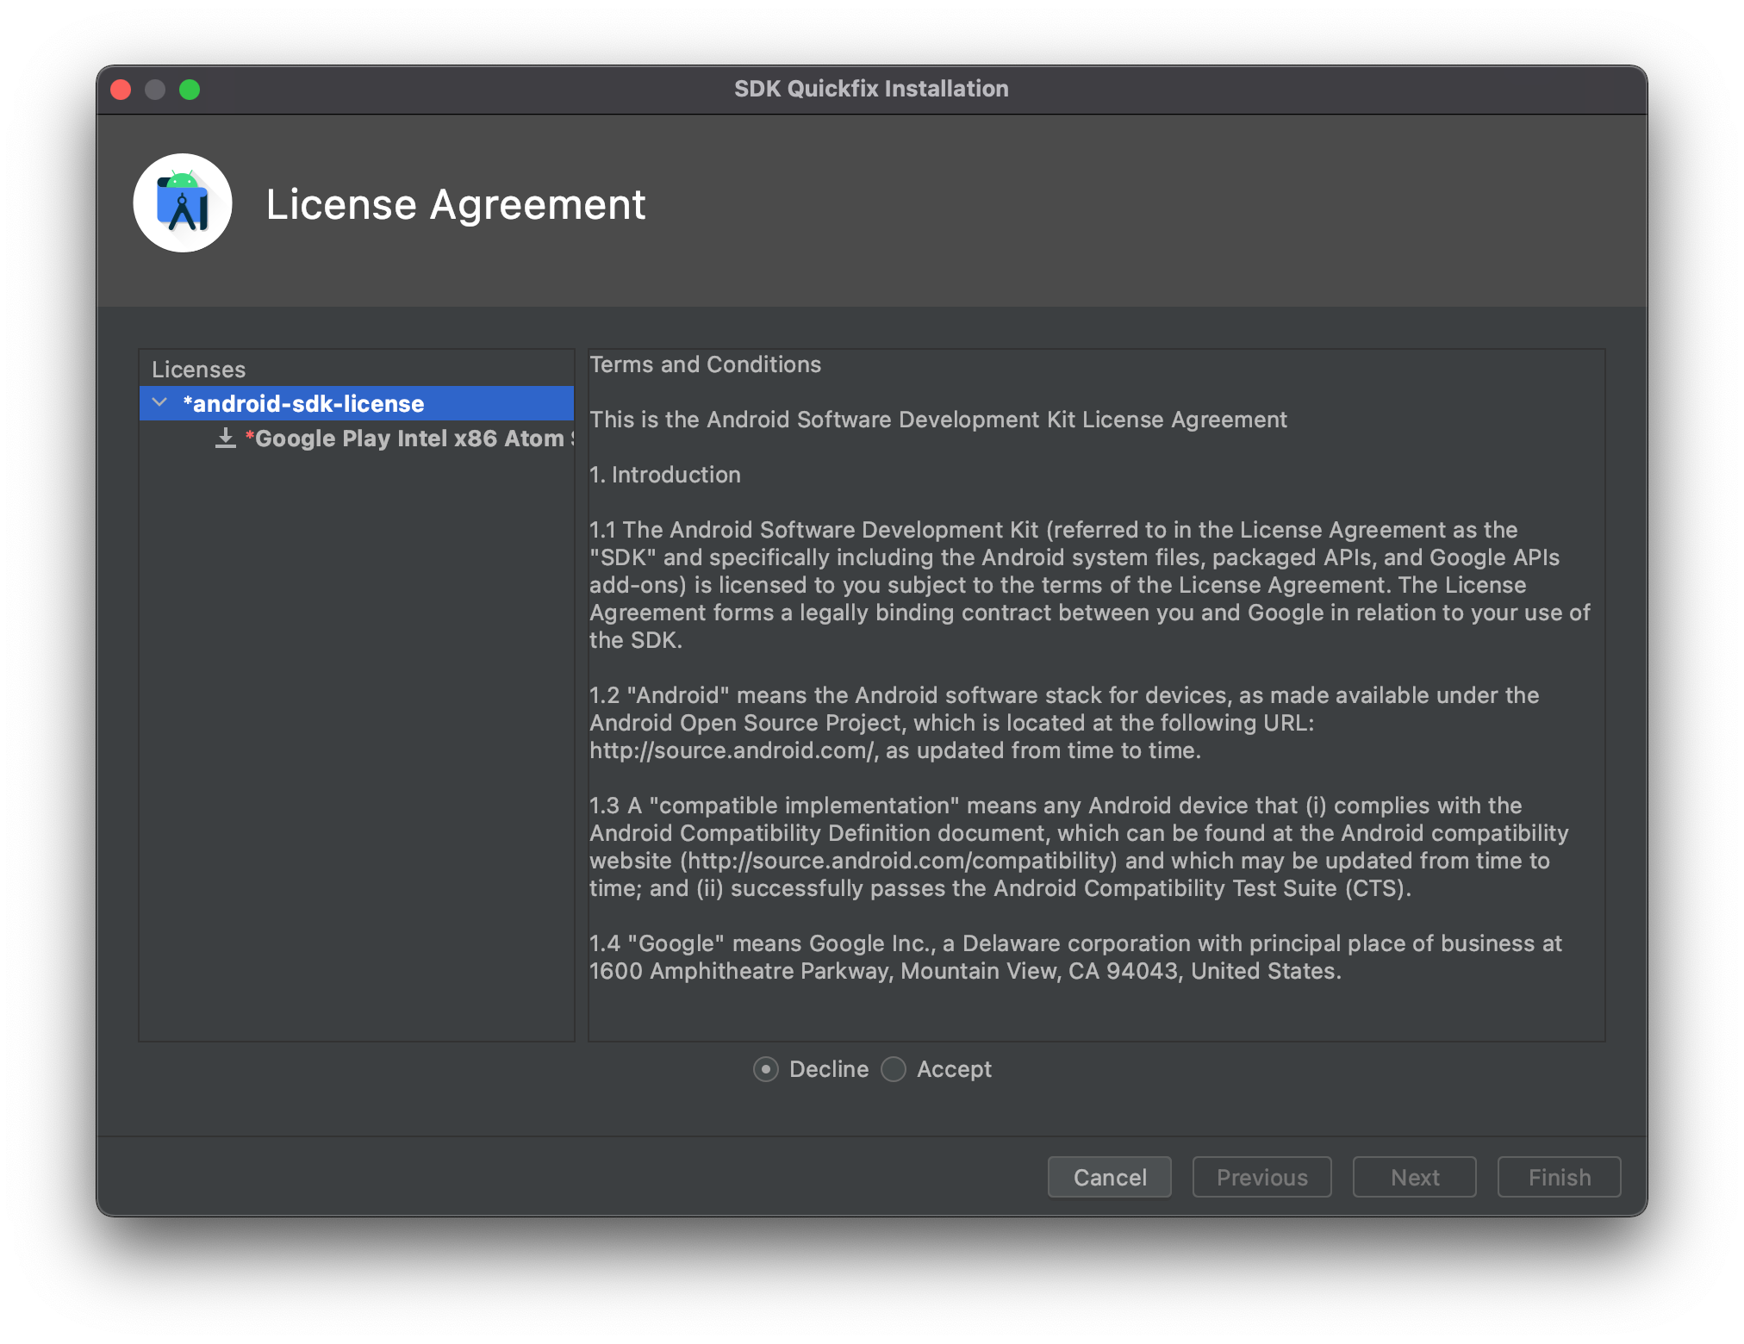Click the Previous button
This screenshot has width=1744, height=1344.
1262,1177
